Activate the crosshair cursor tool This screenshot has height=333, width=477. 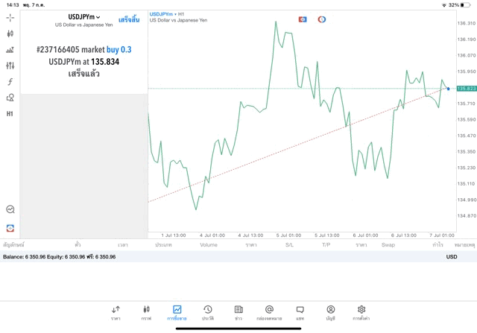coord(10,18)
